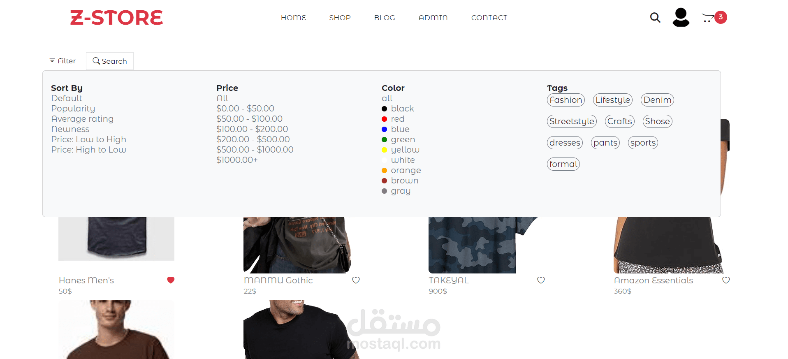This screenshot has height=359, width=788.
Task: Open the search magnifier icon in header
Action: (655, 18)
